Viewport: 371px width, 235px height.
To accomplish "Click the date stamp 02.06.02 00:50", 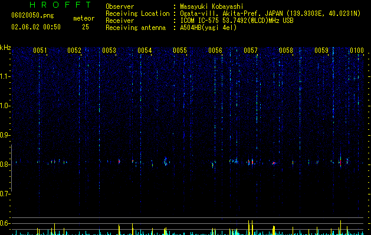I will click(x=36, y=27).
